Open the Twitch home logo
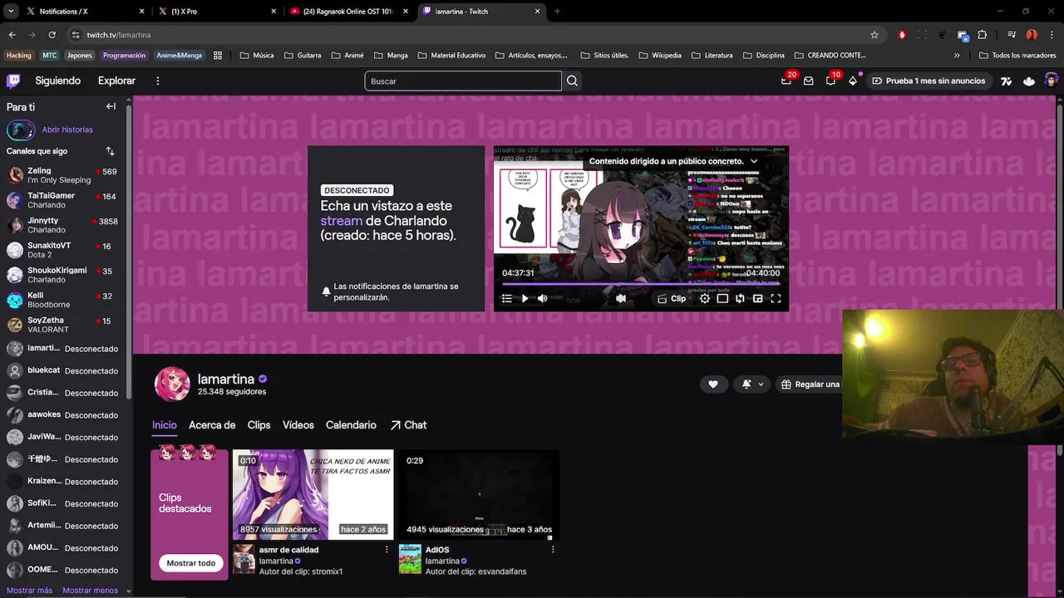 point(13,81)
